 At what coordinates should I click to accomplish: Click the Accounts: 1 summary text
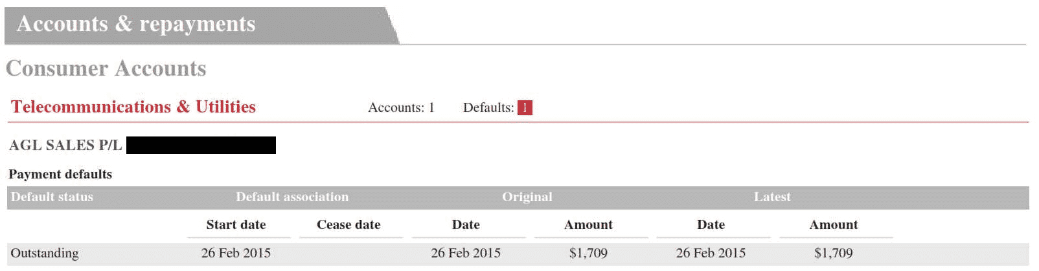[401, 107]
